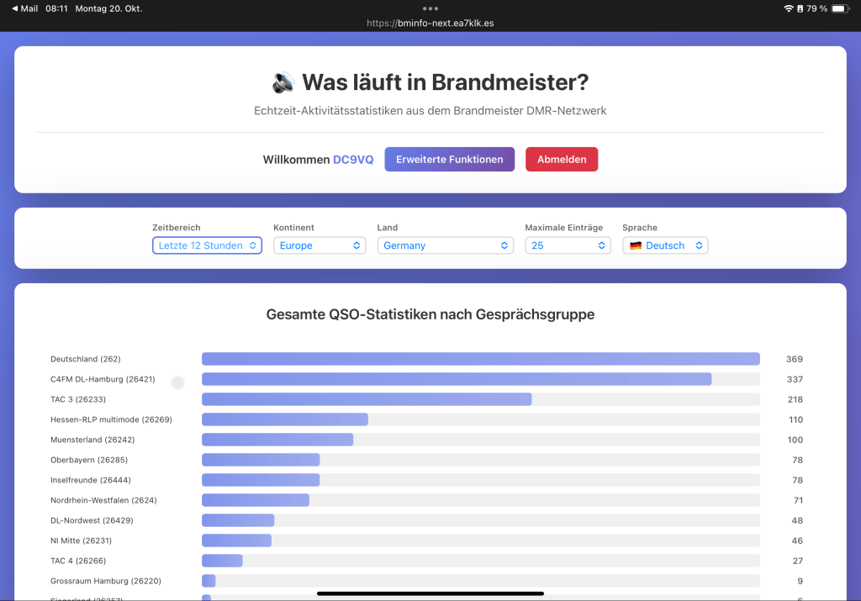
Task: Tap the battery indicator icon
Action: coord(838,8)
